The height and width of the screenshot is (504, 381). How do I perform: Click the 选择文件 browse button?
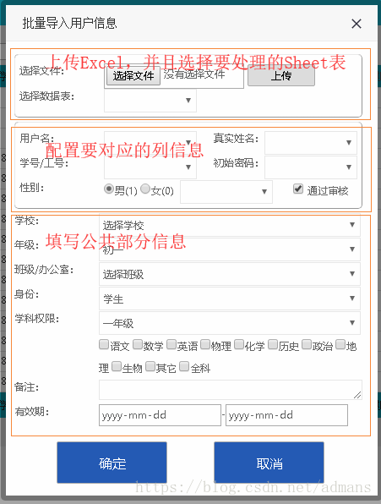click(133, 76)
